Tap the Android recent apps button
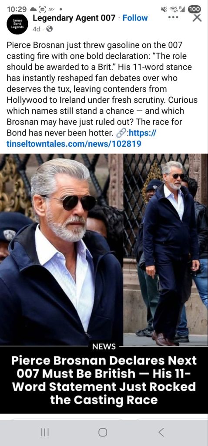 [44, 432]
